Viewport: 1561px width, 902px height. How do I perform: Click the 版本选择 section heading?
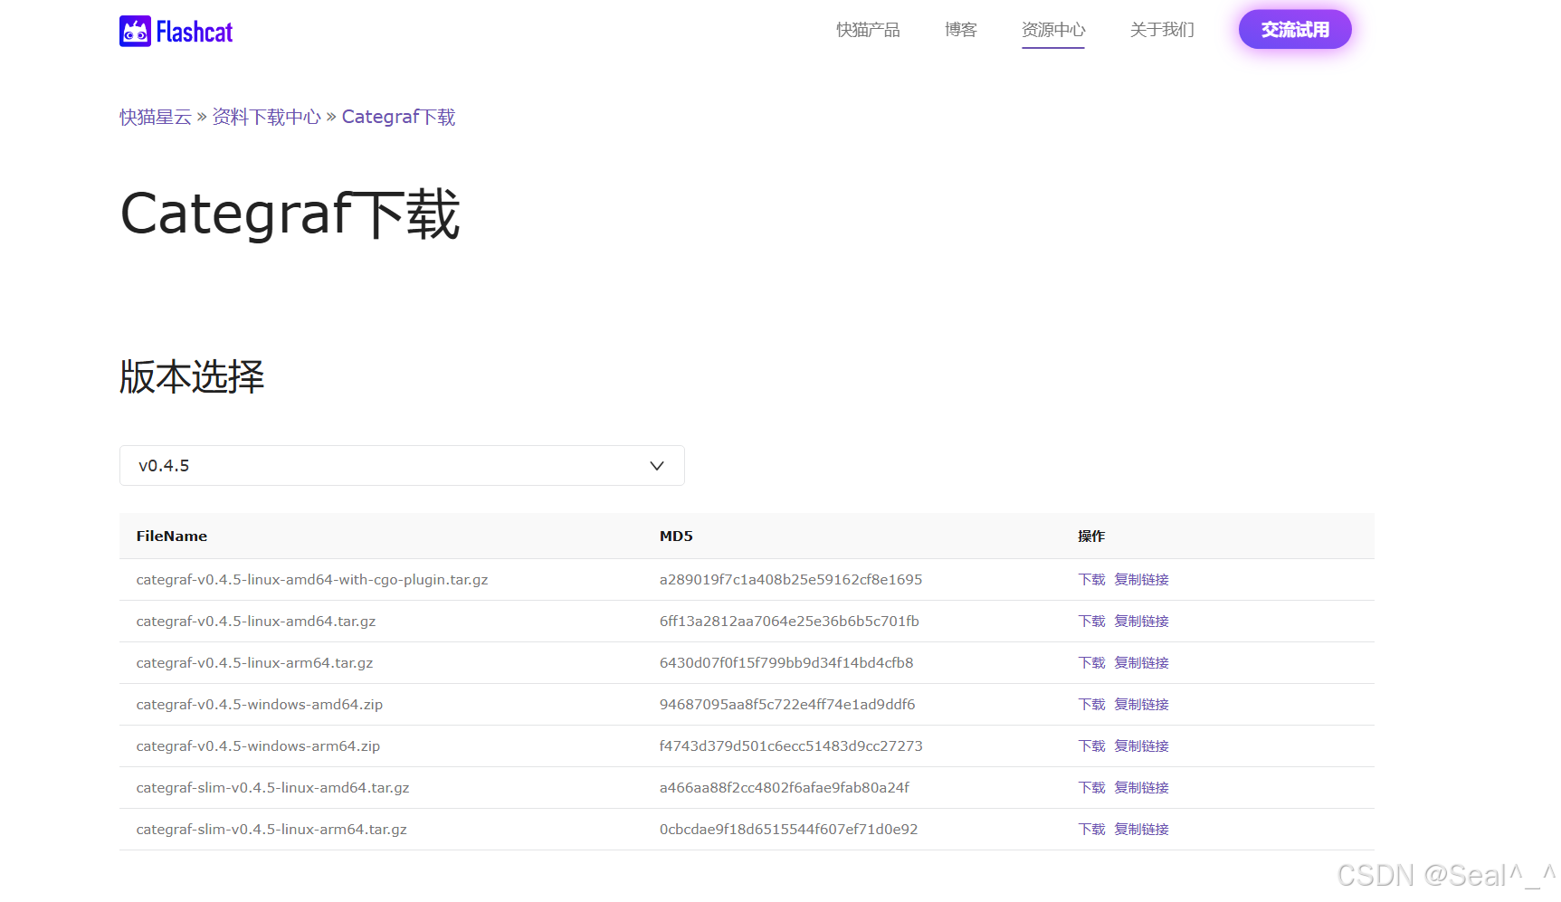[192, 376]
